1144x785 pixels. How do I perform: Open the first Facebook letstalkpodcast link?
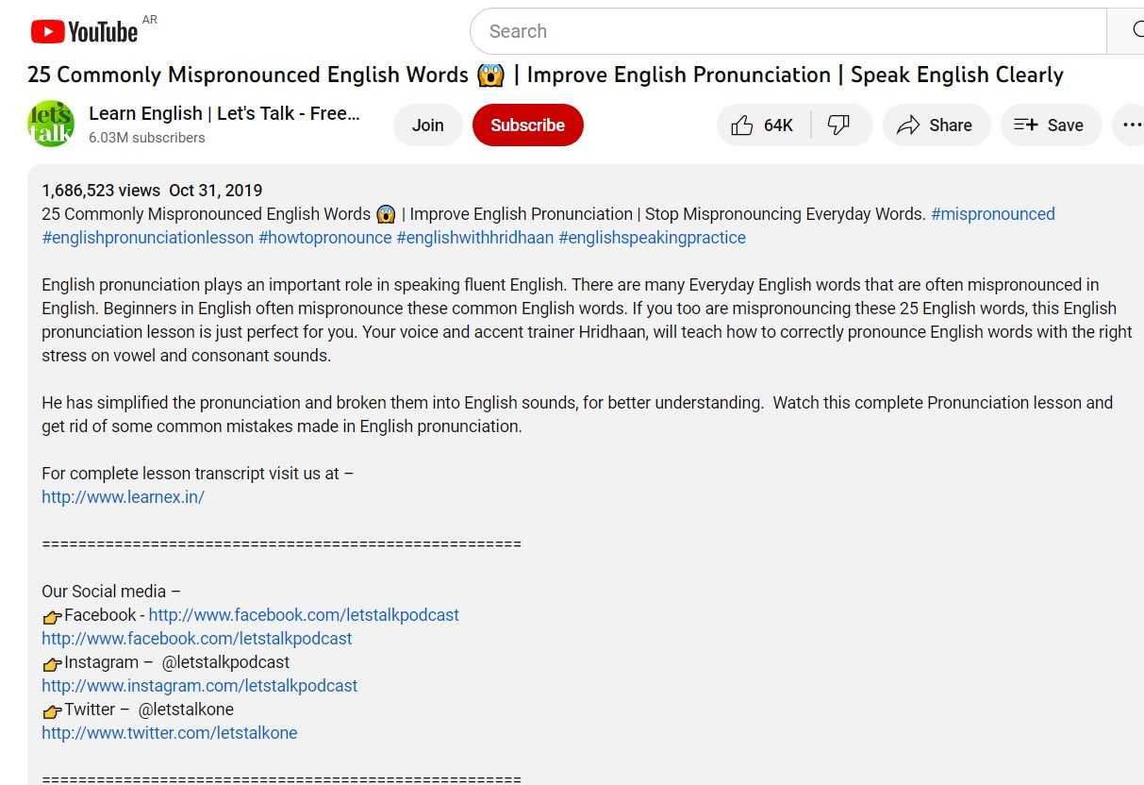tap(304, 615)
